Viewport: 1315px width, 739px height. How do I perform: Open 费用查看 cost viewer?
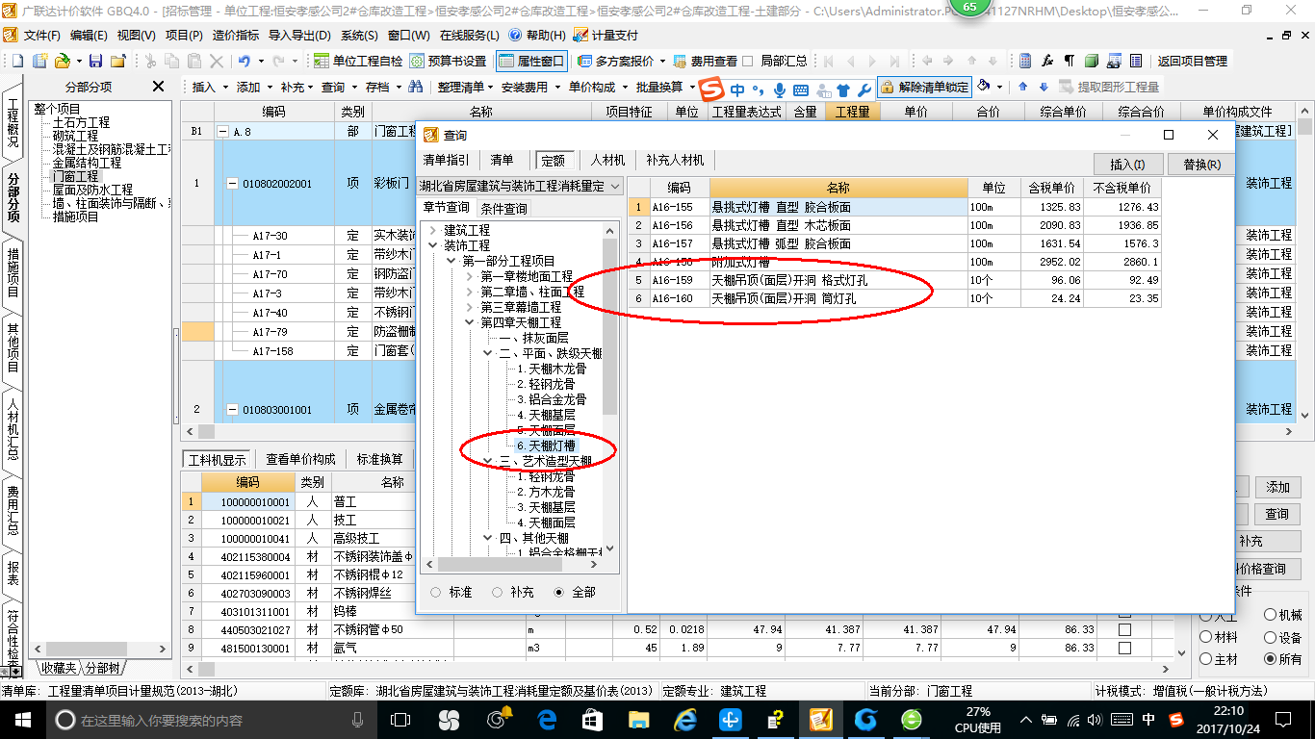point(705,61)
